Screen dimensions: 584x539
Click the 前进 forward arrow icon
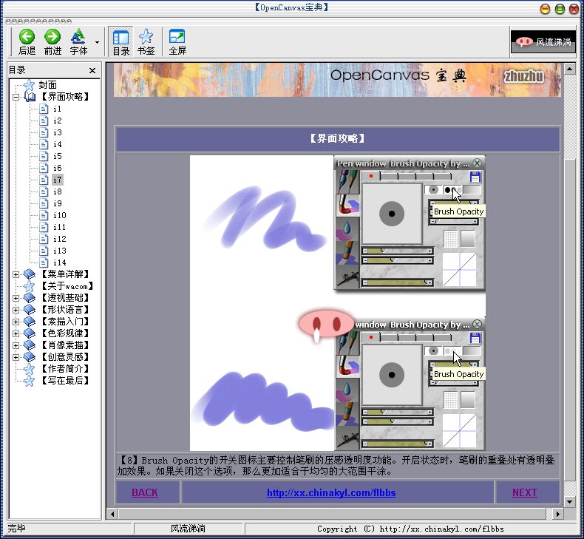point(52,36)
